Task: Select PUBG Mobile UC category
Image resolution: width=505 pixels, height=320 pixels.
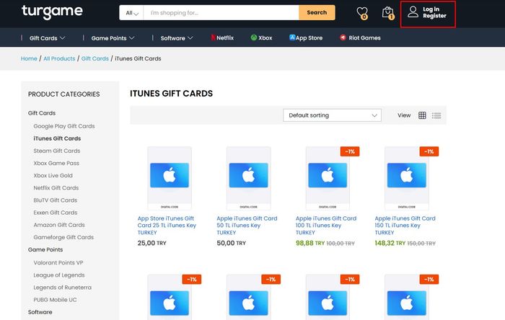Action: [55, 300]
